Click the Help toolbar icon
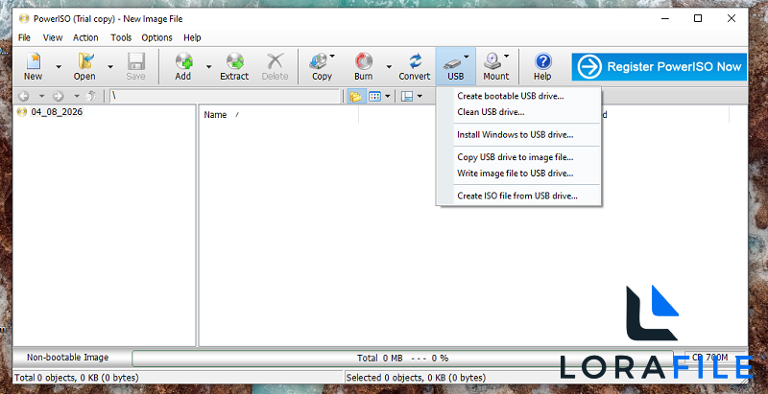768x394 pixels. [542, 66]
